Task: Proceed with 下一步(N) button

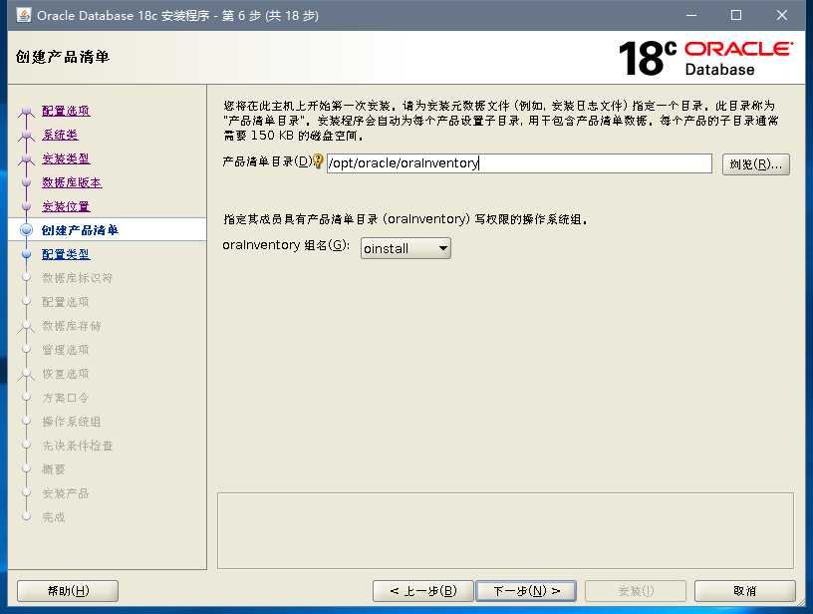Action: [x=526, y=591]
